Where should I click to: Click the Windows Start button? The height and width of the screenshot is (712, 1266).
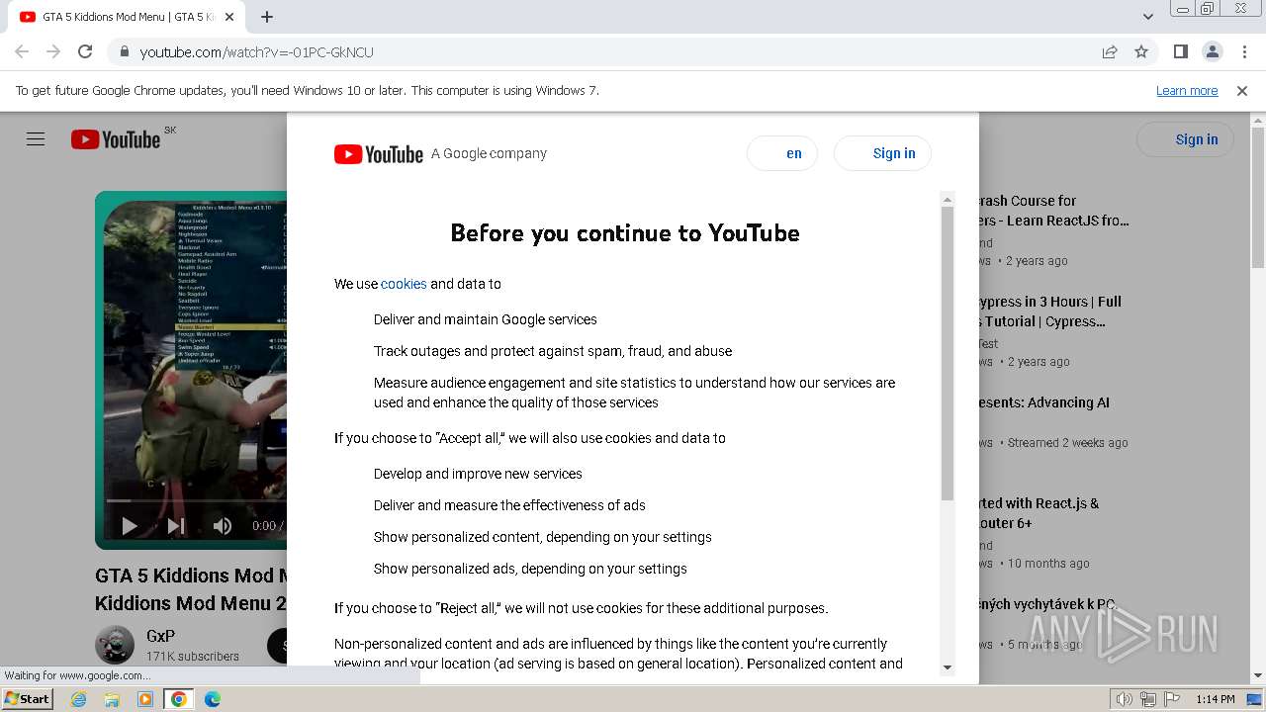(28, 699)
